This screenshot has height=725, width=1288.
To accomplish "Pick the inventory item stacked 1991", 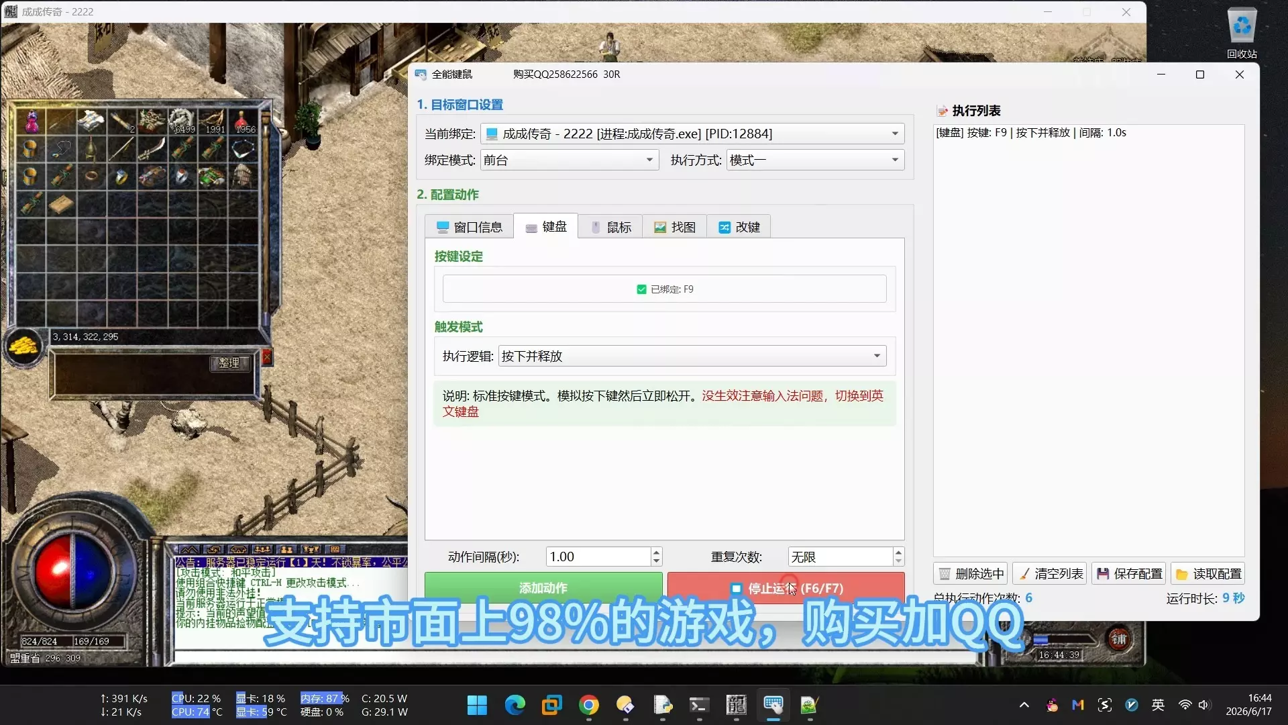I will pos(213,121).
